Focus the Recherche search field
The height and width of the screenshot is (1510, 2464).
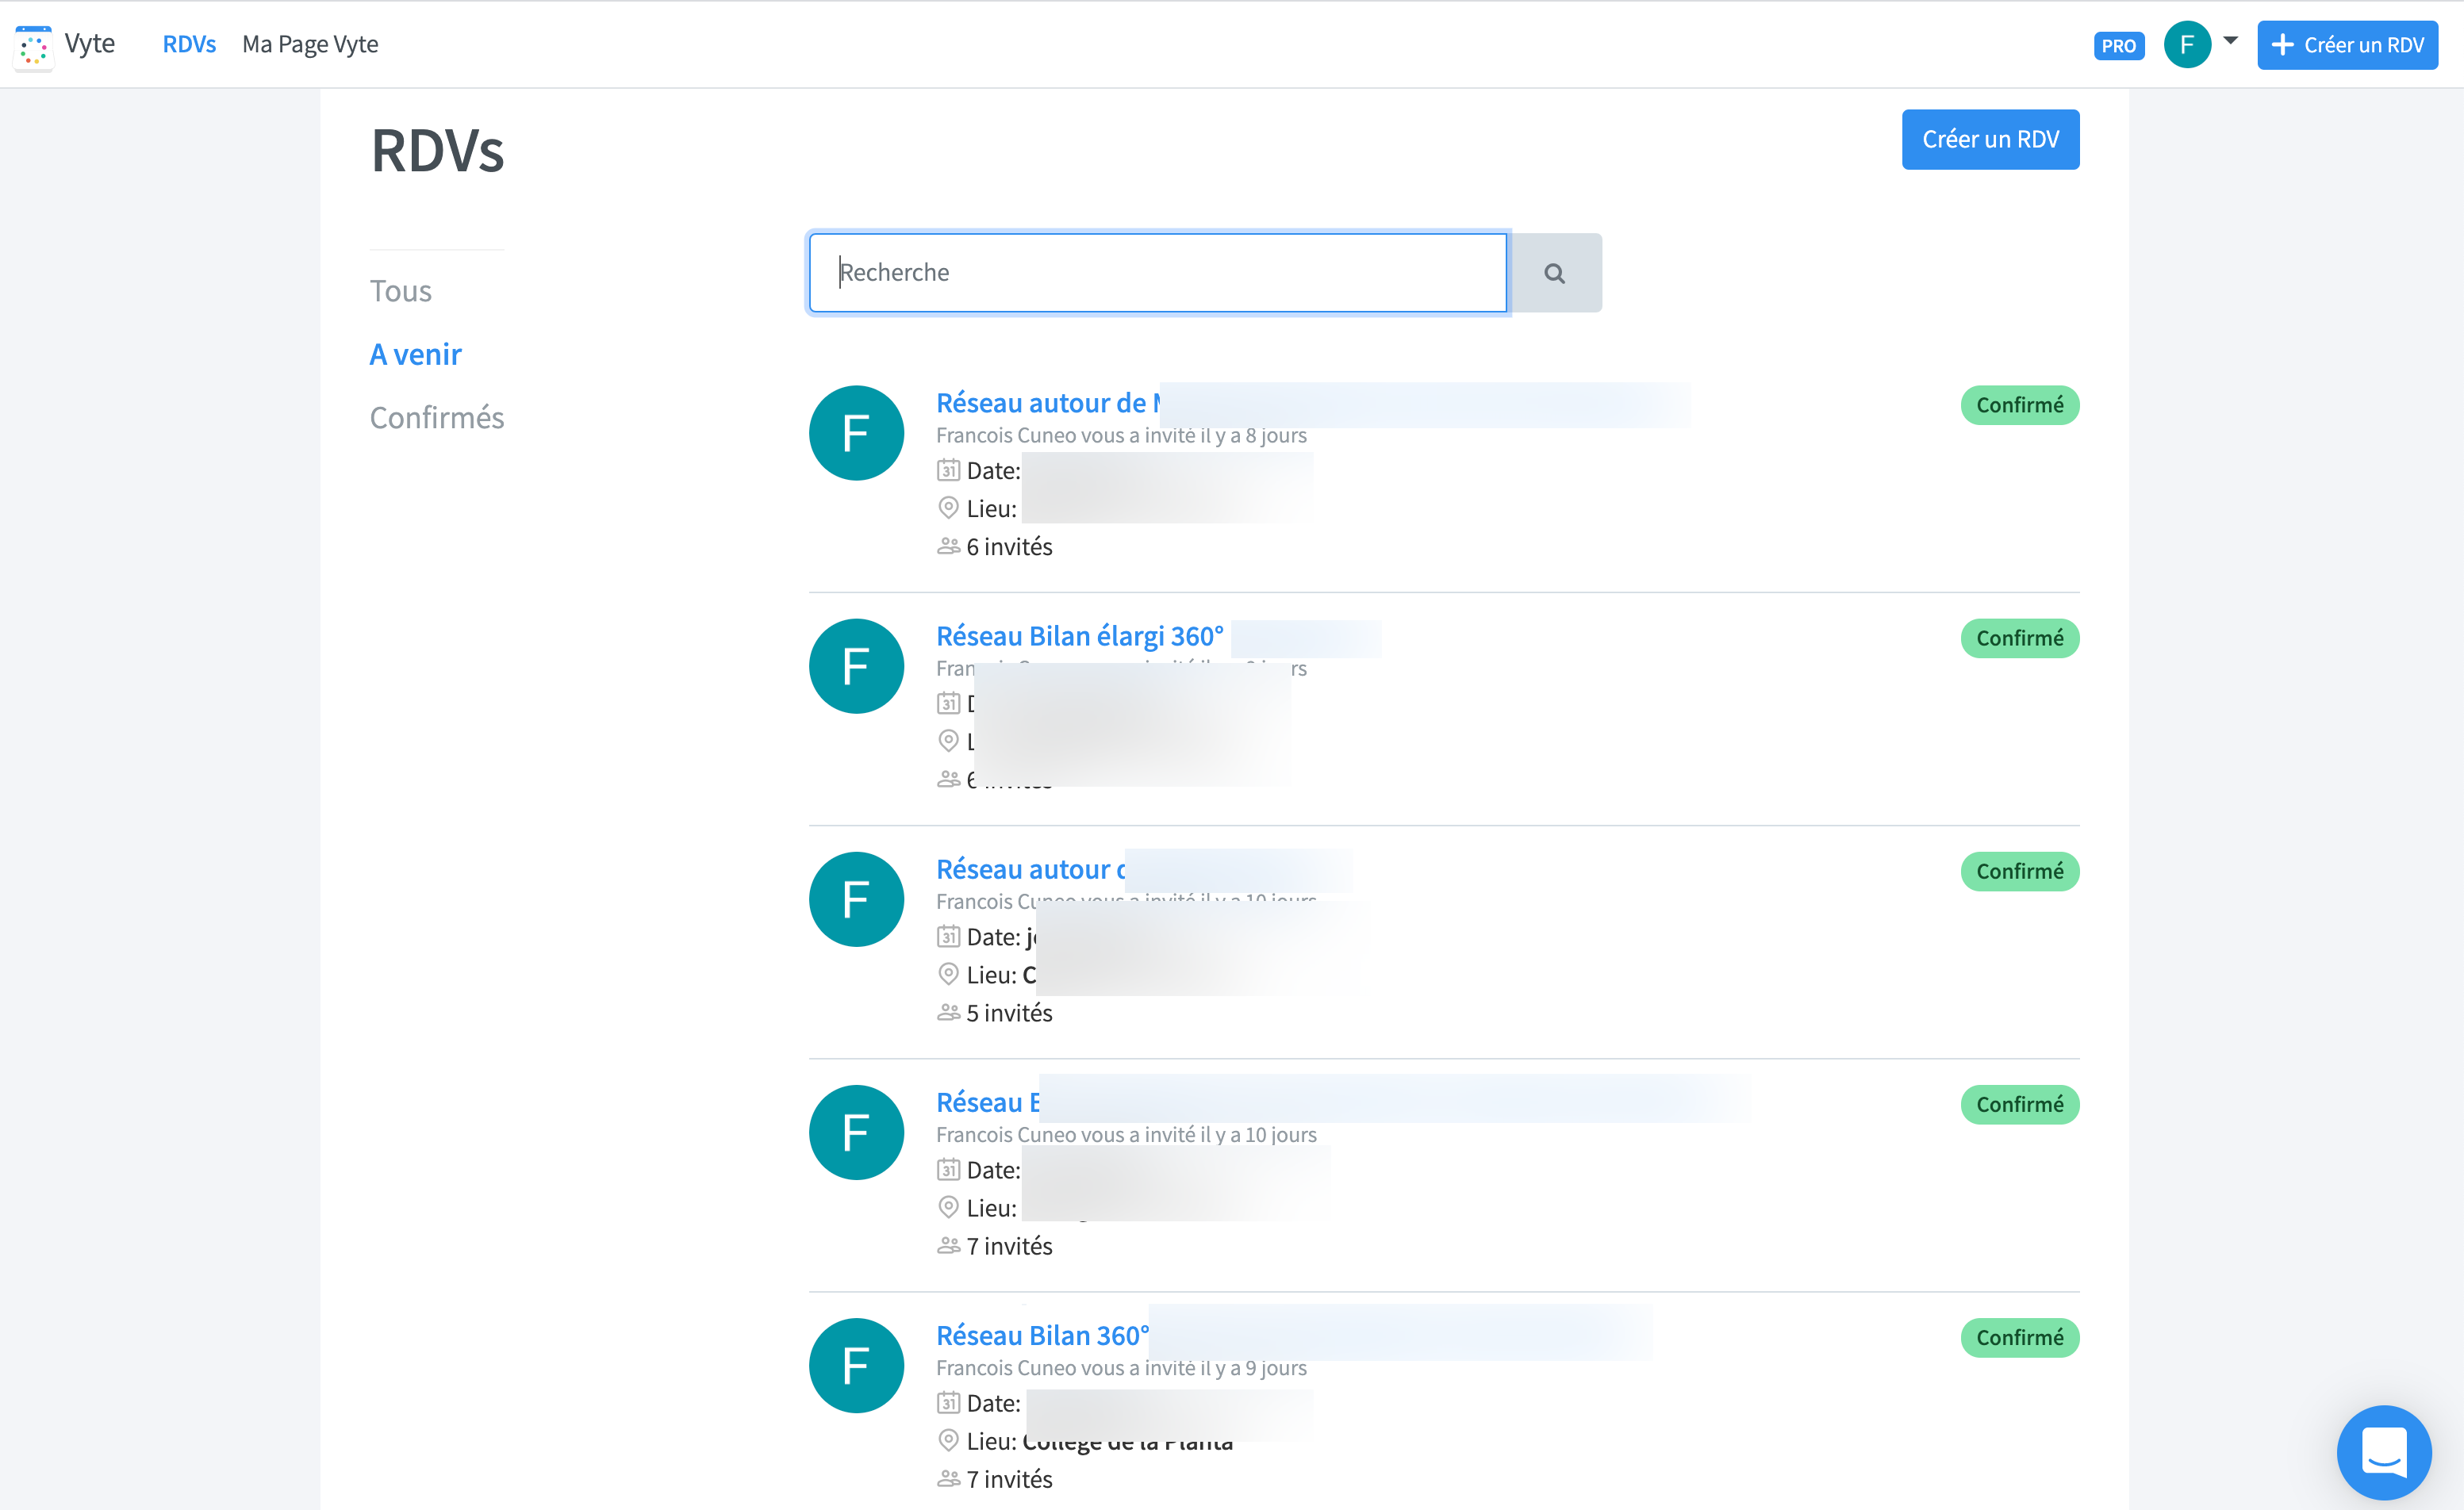click(x=1157, y=272)
